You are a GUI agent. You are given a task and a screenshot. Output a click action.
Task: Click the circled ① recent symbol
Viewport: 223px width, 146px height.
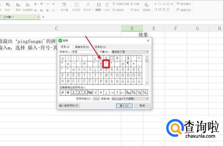73,93
